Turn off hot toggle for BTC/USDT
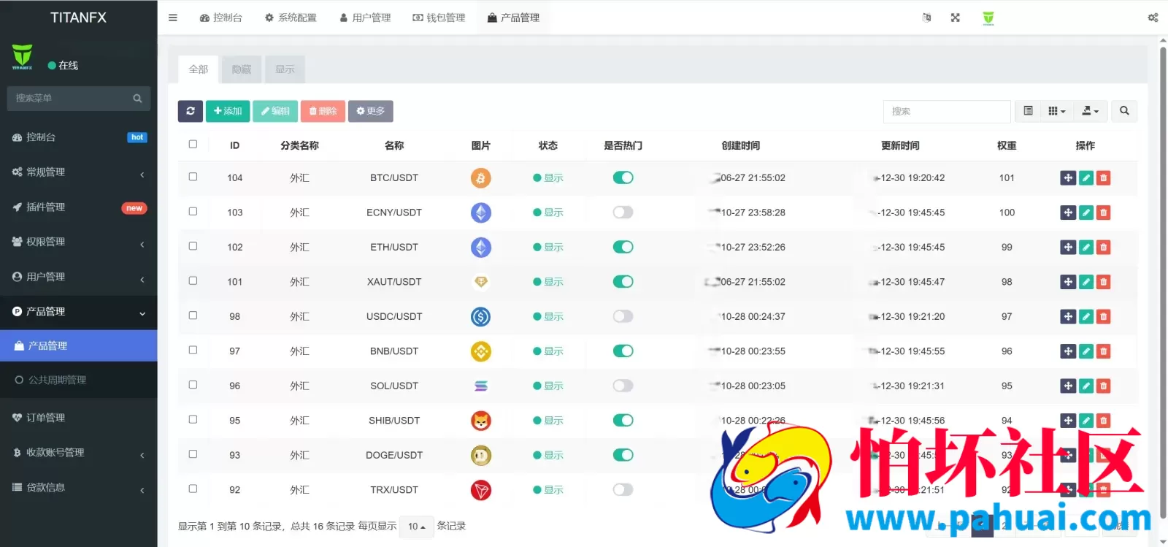The image size is (1168, 547). (623, 177)
